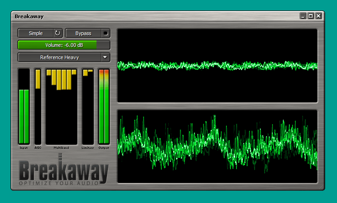Click the "Limiters" meter label
The height and width of the screenshot is (203, 337).
[x=88, y=148]
